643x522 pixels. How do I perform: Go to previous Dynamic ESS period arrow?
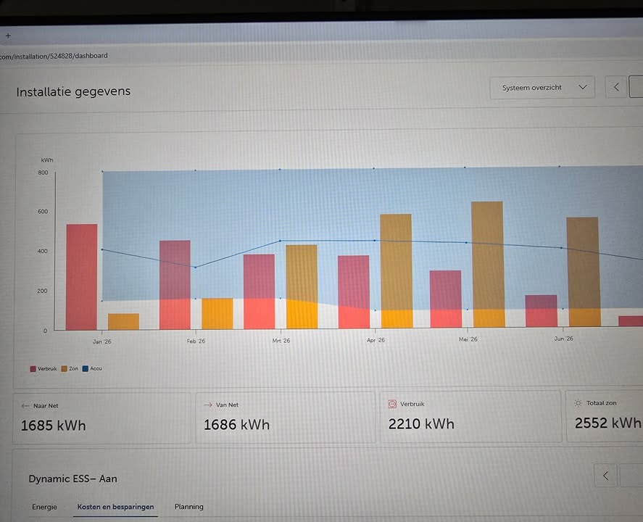tap(606, 476)
